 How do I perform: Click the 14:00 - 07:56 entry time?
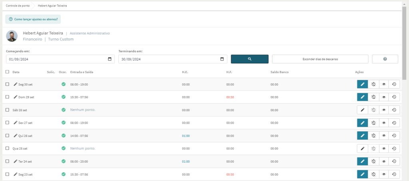point(79,136)
